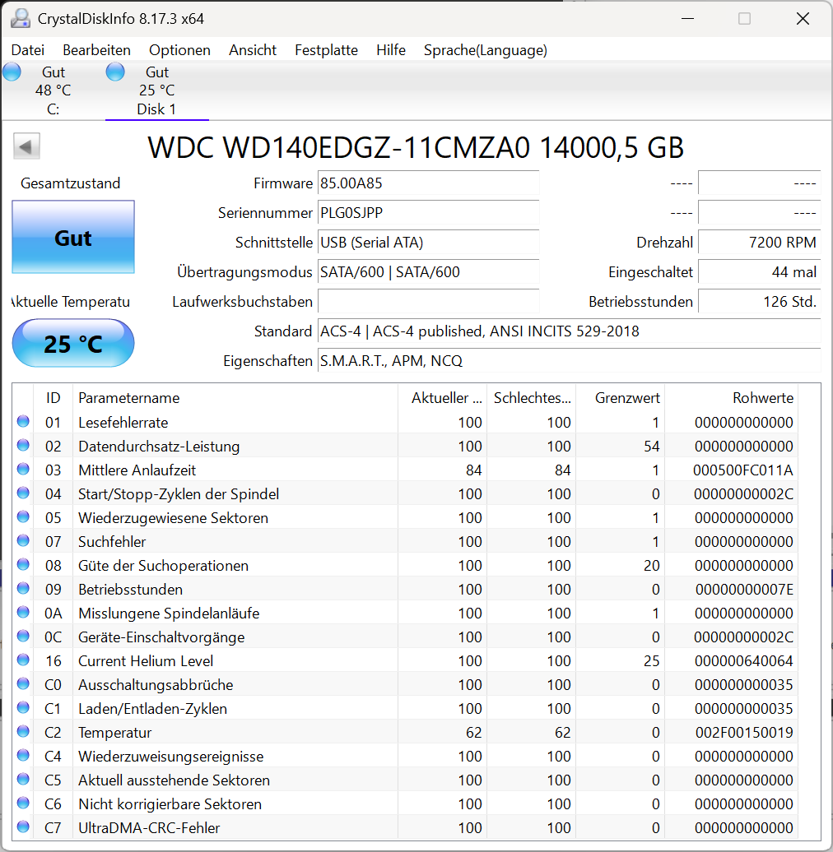Click the Seriennummer field PLG0SJPP
833x852 pixels.
(429, 212)
